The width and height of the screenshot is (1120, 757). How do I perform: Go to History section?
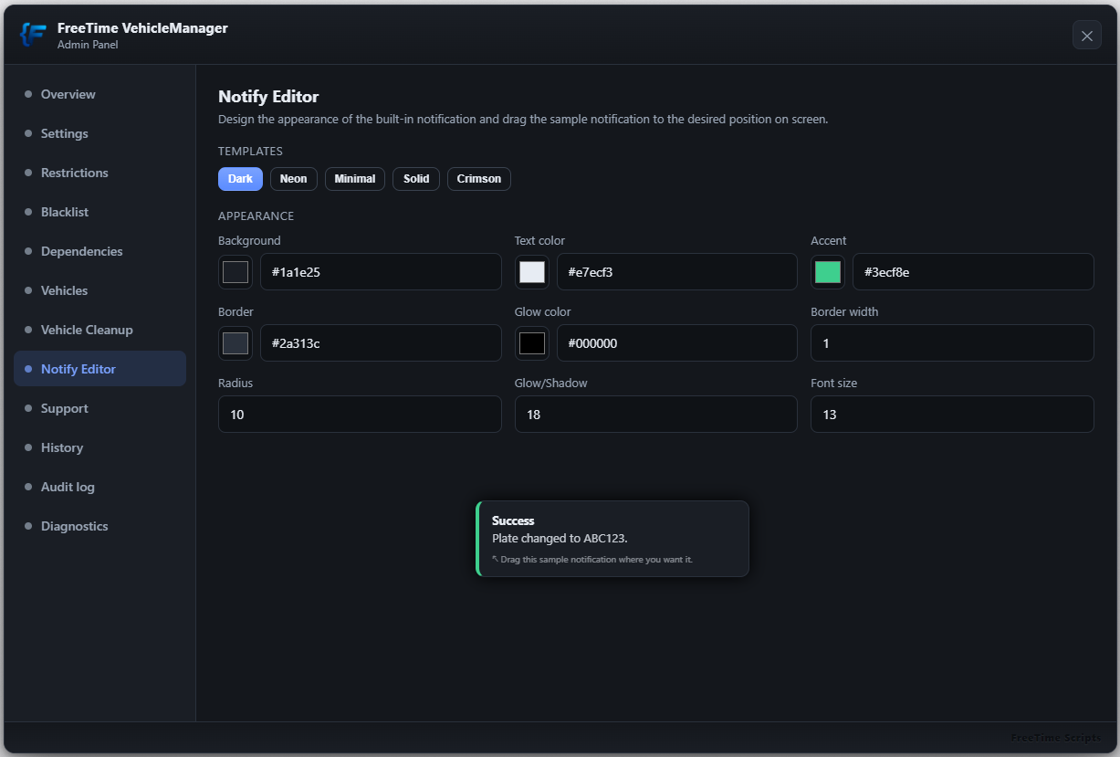pyautogui.click(x=99, y=447)
